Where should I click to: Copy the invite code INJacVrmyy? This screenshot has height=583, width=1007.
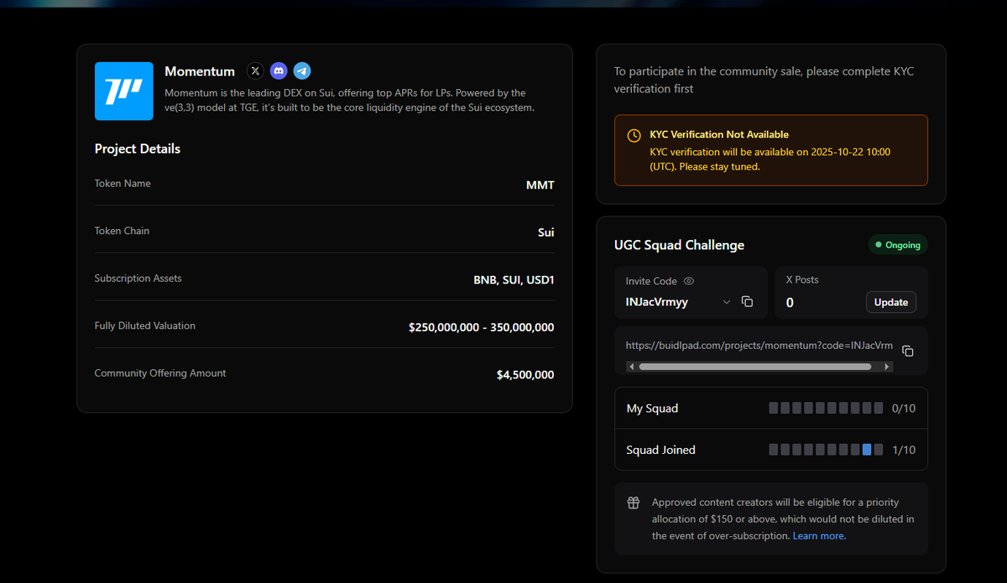pyautogui.click(x=748, y=302)
